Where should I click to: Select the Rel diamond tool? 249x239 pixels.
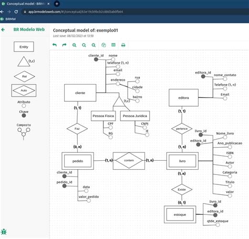(24, 76)
